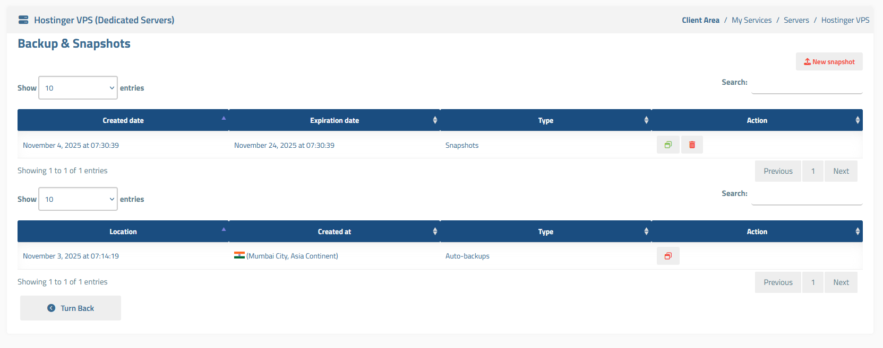The width and height of the screenshot is (883, 348).
Task: Navigate to Servers breadcrumb link
Action: (x=796, y=20)
